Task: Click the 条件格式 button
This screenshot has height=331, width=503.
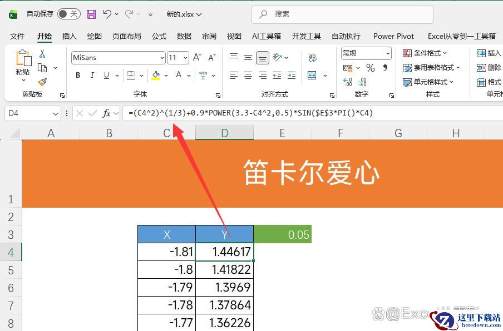Action: 426,53
